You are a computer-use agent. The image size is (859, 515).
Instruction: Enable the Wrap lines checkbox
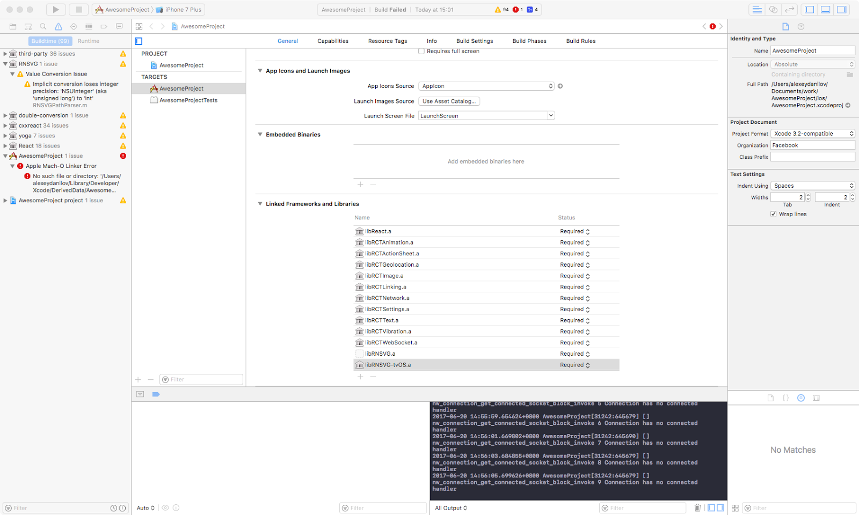773,214
